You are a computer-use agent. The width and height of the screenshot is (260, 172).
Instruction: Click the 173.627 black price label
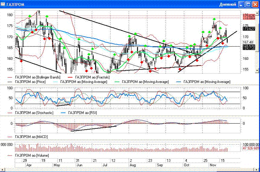point(249,29)
